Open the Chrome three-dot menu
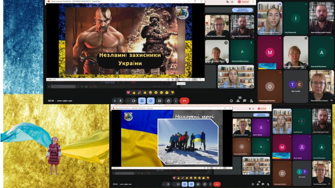This screenshot has width=335, height=188. pos(253,2)
